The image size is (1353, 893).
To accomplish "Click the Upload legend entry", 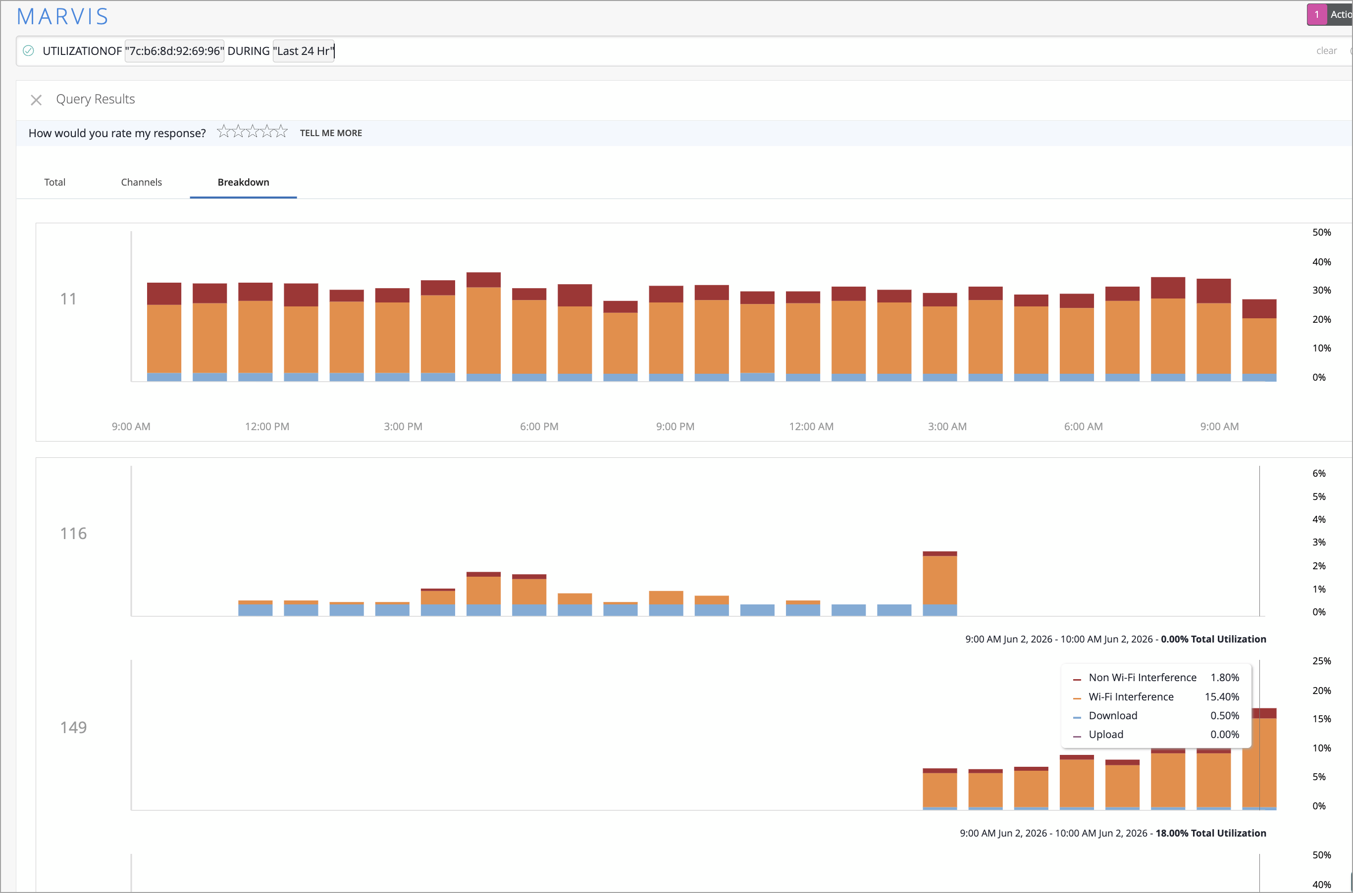I will [1156, 735].
